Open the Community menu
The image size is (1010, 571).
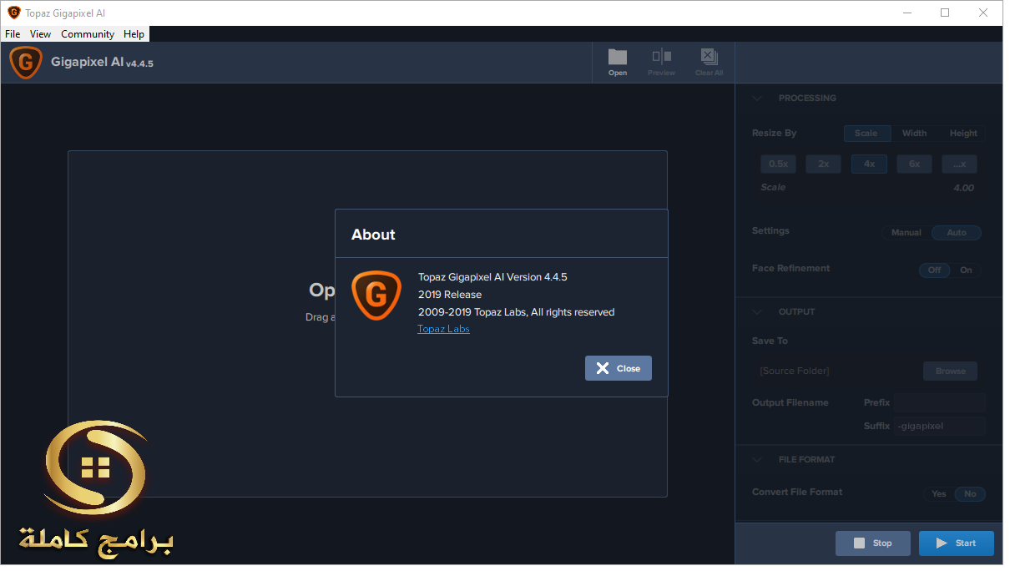coord(88,34)
